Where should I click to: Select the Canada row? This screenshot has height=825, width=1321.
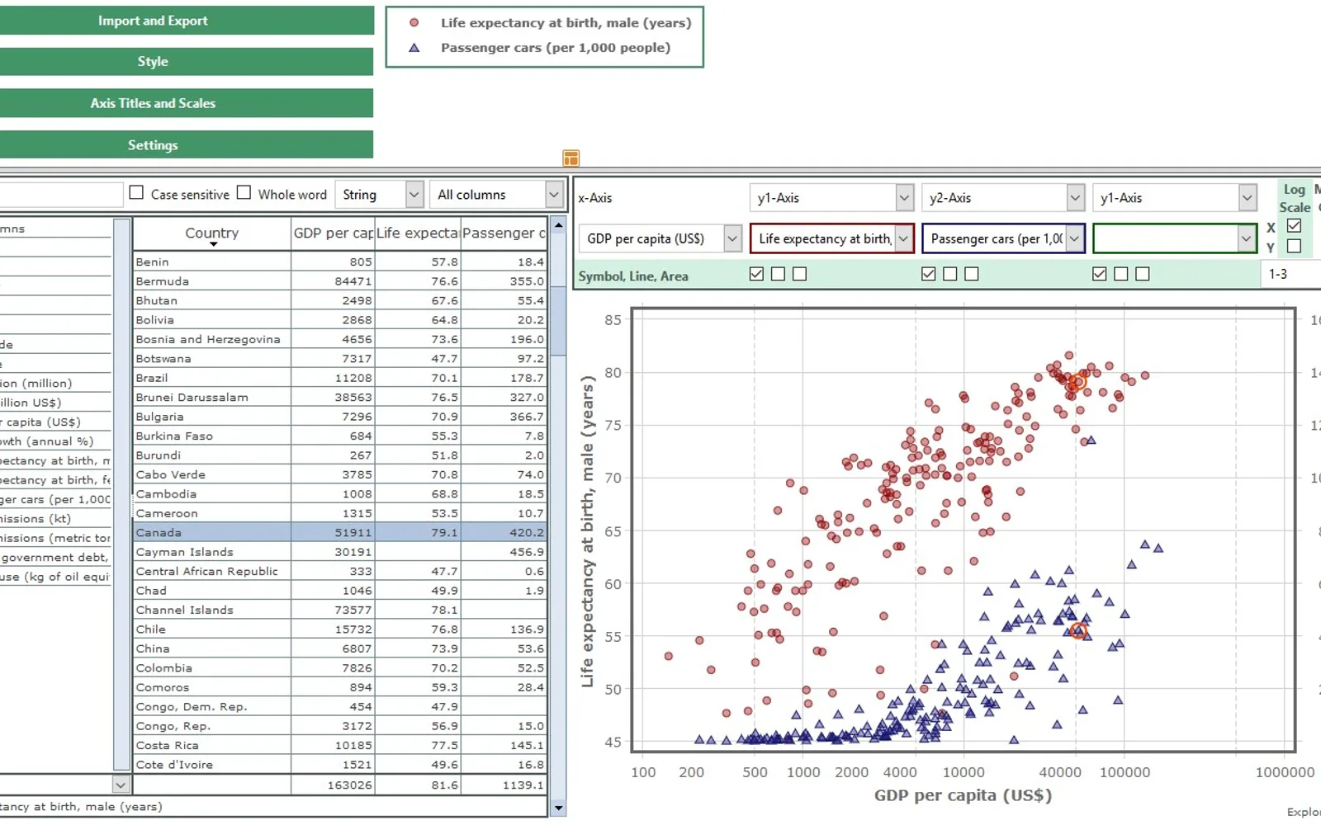click(340, 533)
